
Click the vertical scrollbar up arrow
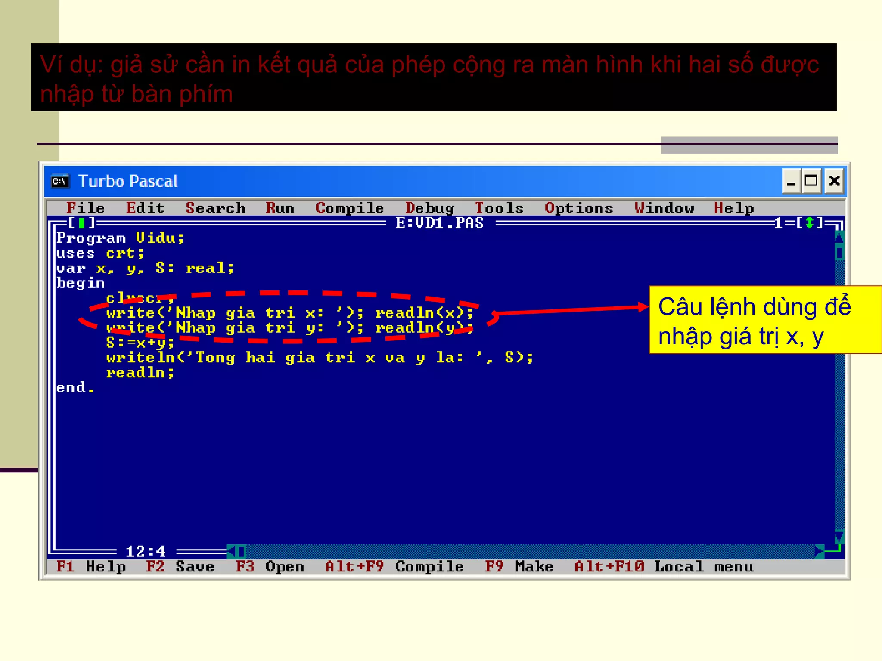839,238
